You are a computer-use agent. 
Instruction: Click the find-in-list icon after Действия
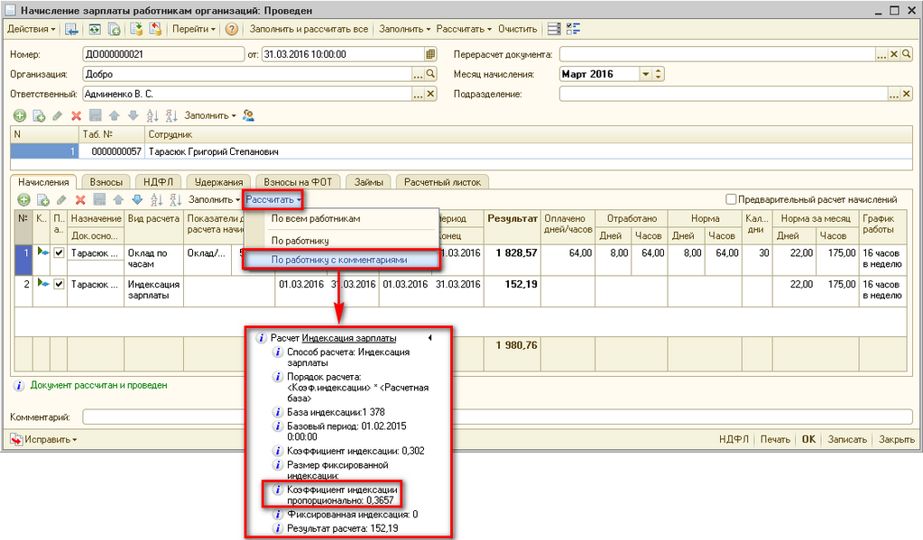[71, 29]
